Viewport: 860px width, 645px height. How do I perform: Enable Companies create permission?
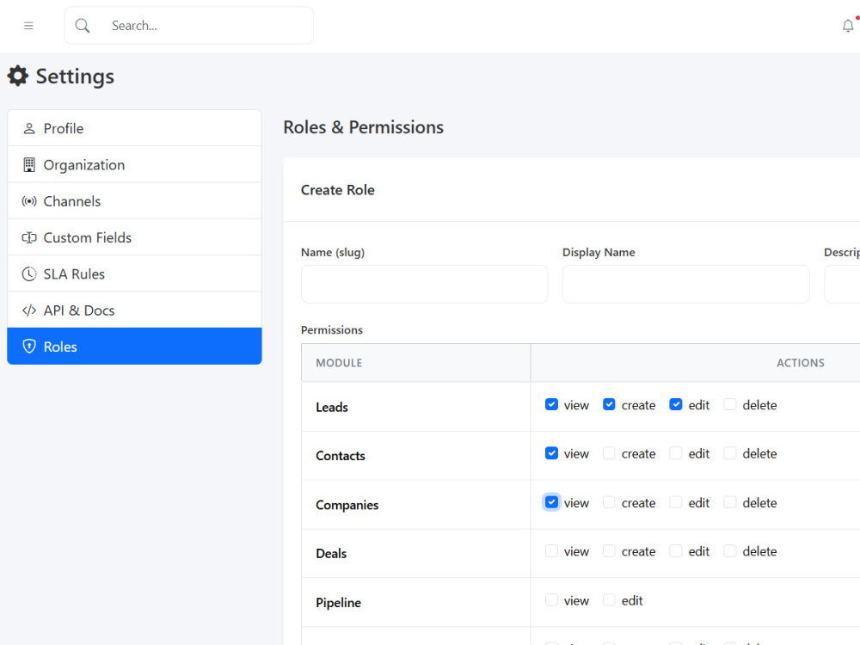[x=609, y=502]
